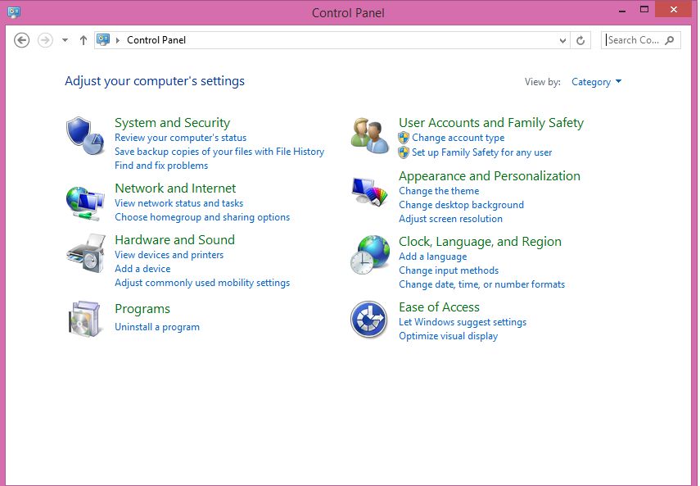
Task: Open the User Accounts people icon
Action: pos(369,136)
